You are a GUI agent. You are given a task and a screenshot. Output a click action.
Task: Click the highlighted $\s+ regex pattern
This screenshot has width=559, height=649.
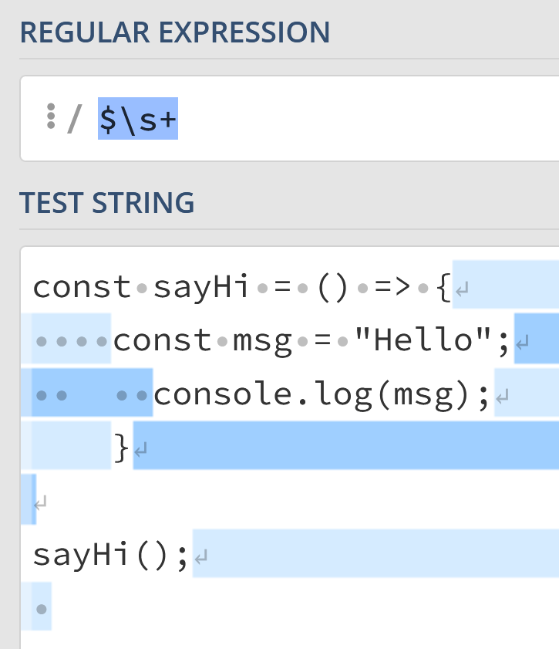(138, 119)
